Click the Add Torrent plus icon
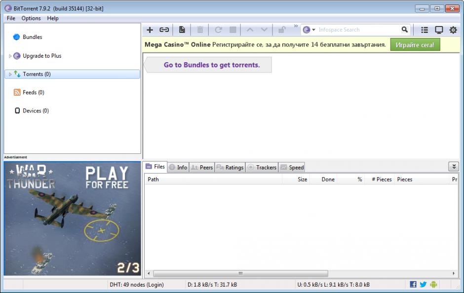464x293 pixels. tap(150, 30)
